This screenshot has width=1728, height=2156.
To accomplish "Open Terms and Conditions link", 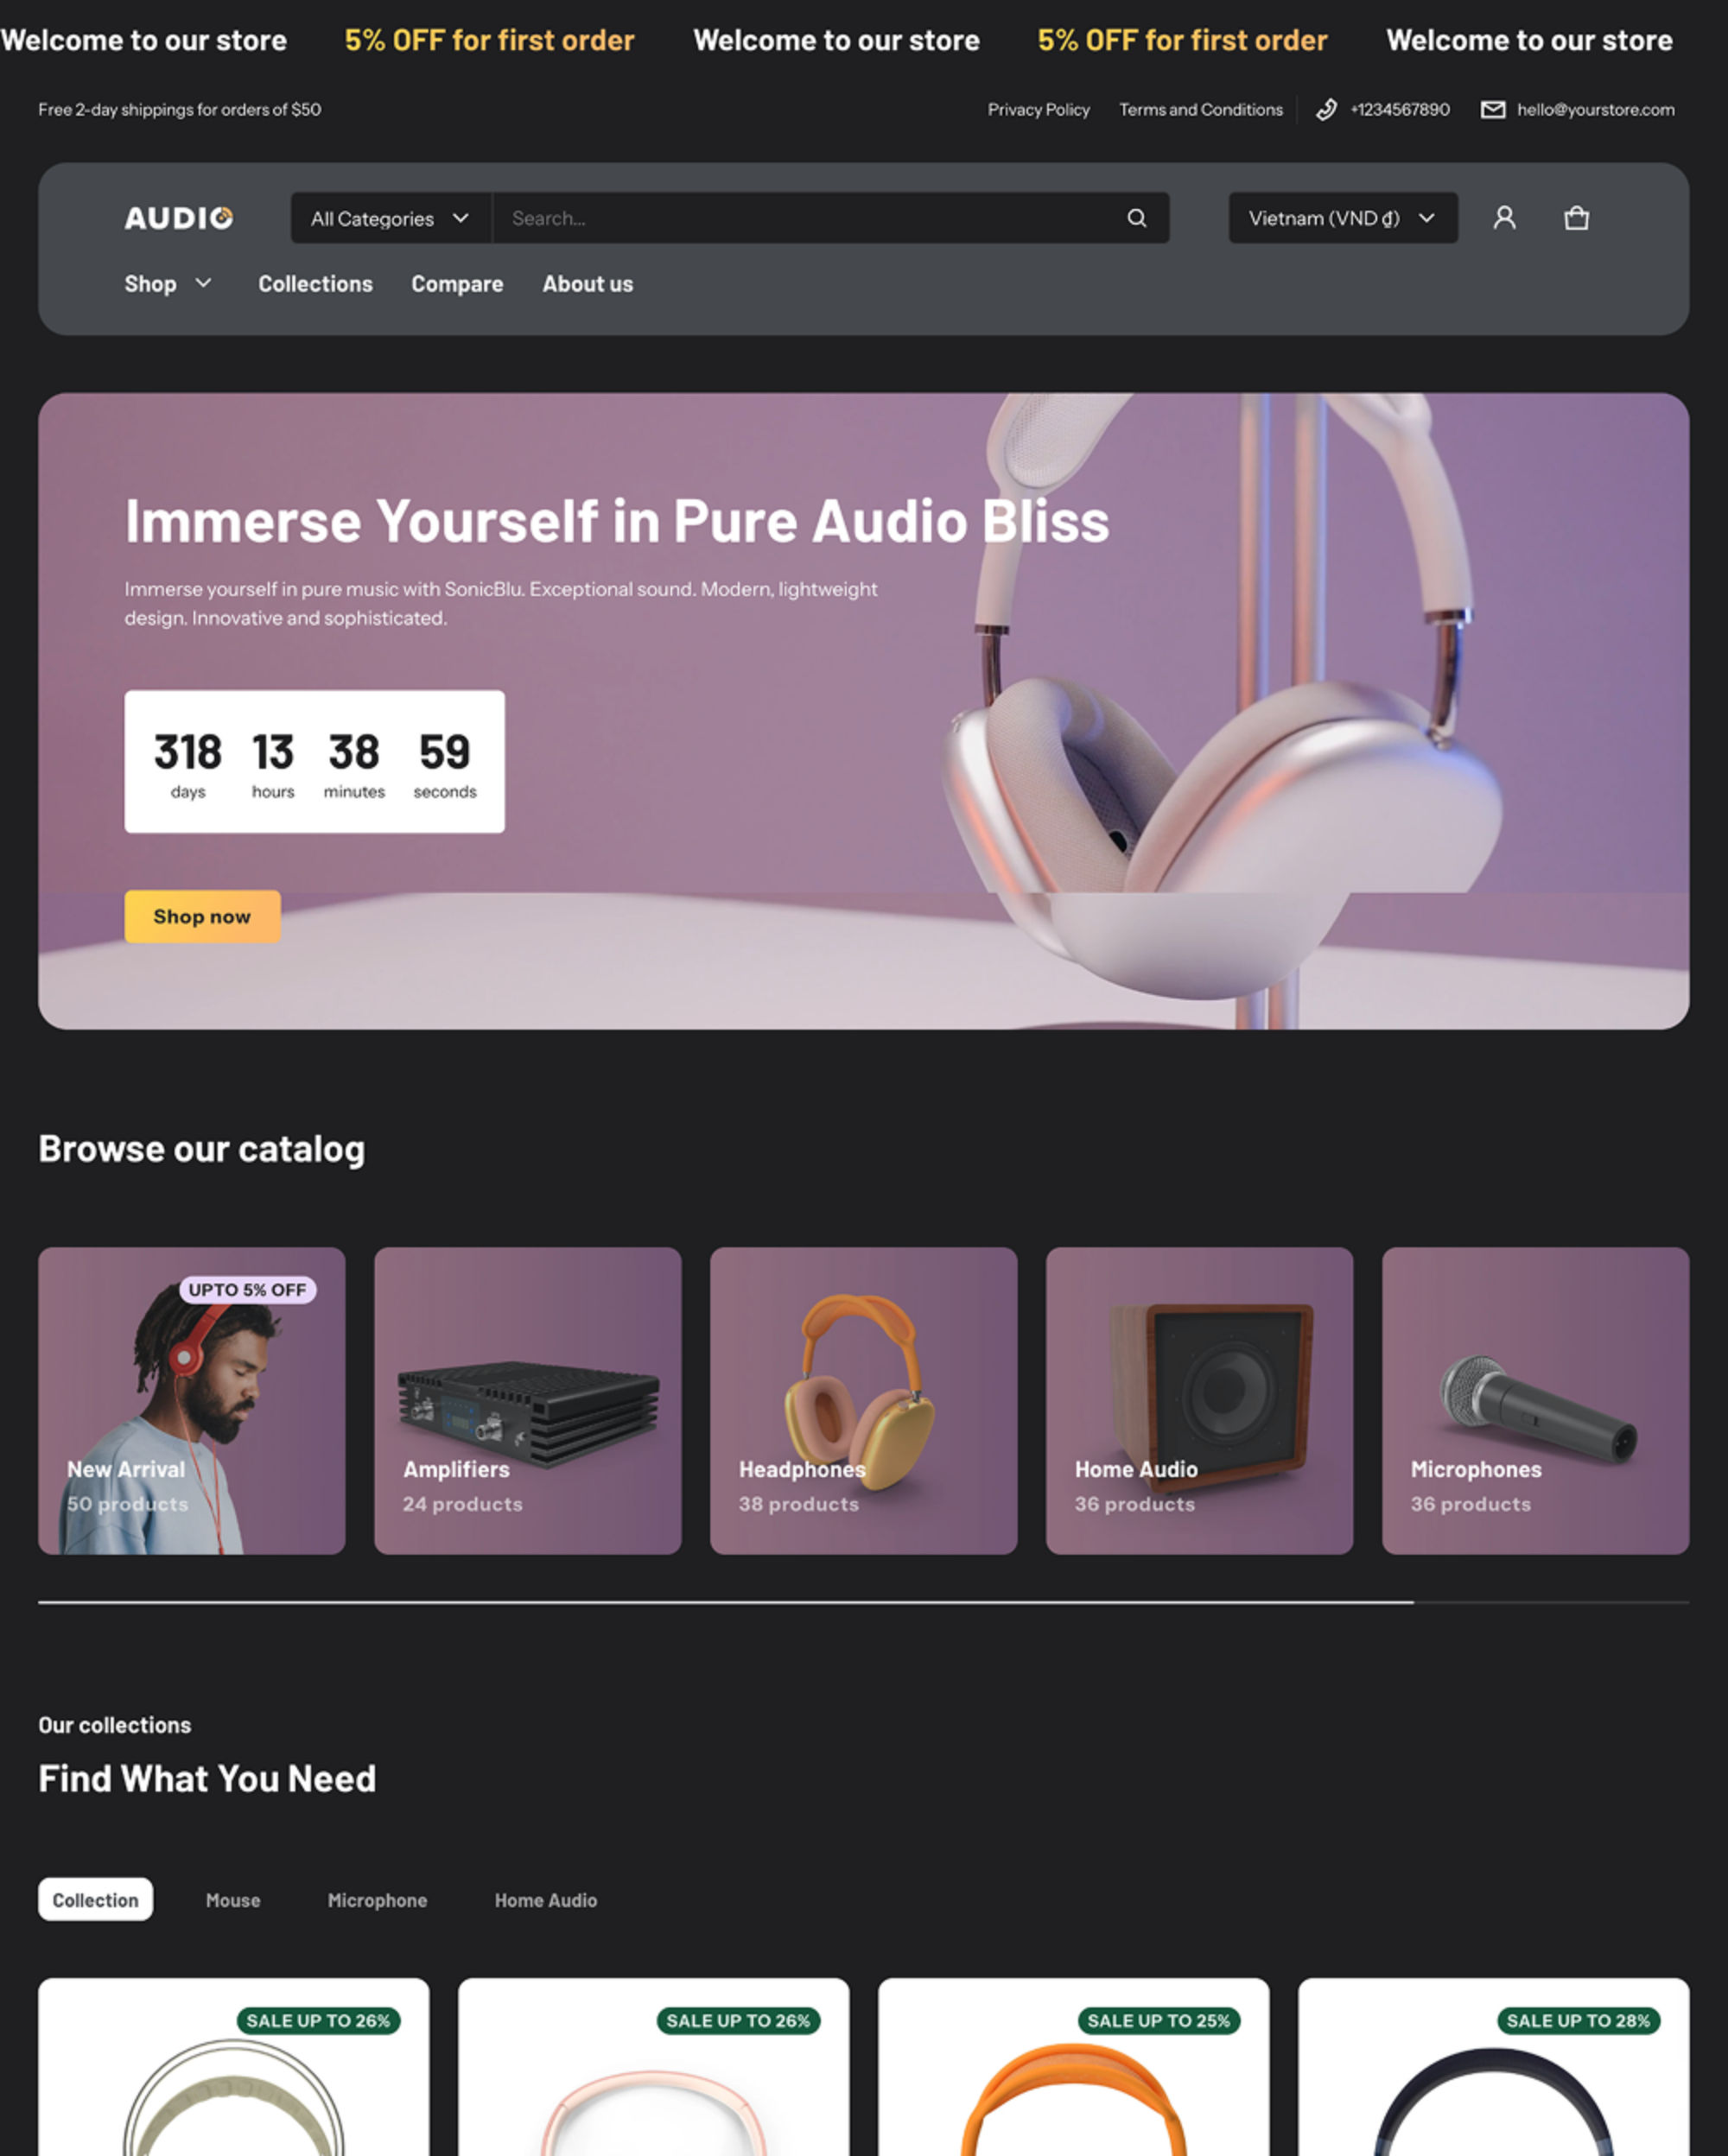I will tap(1200, 110).
